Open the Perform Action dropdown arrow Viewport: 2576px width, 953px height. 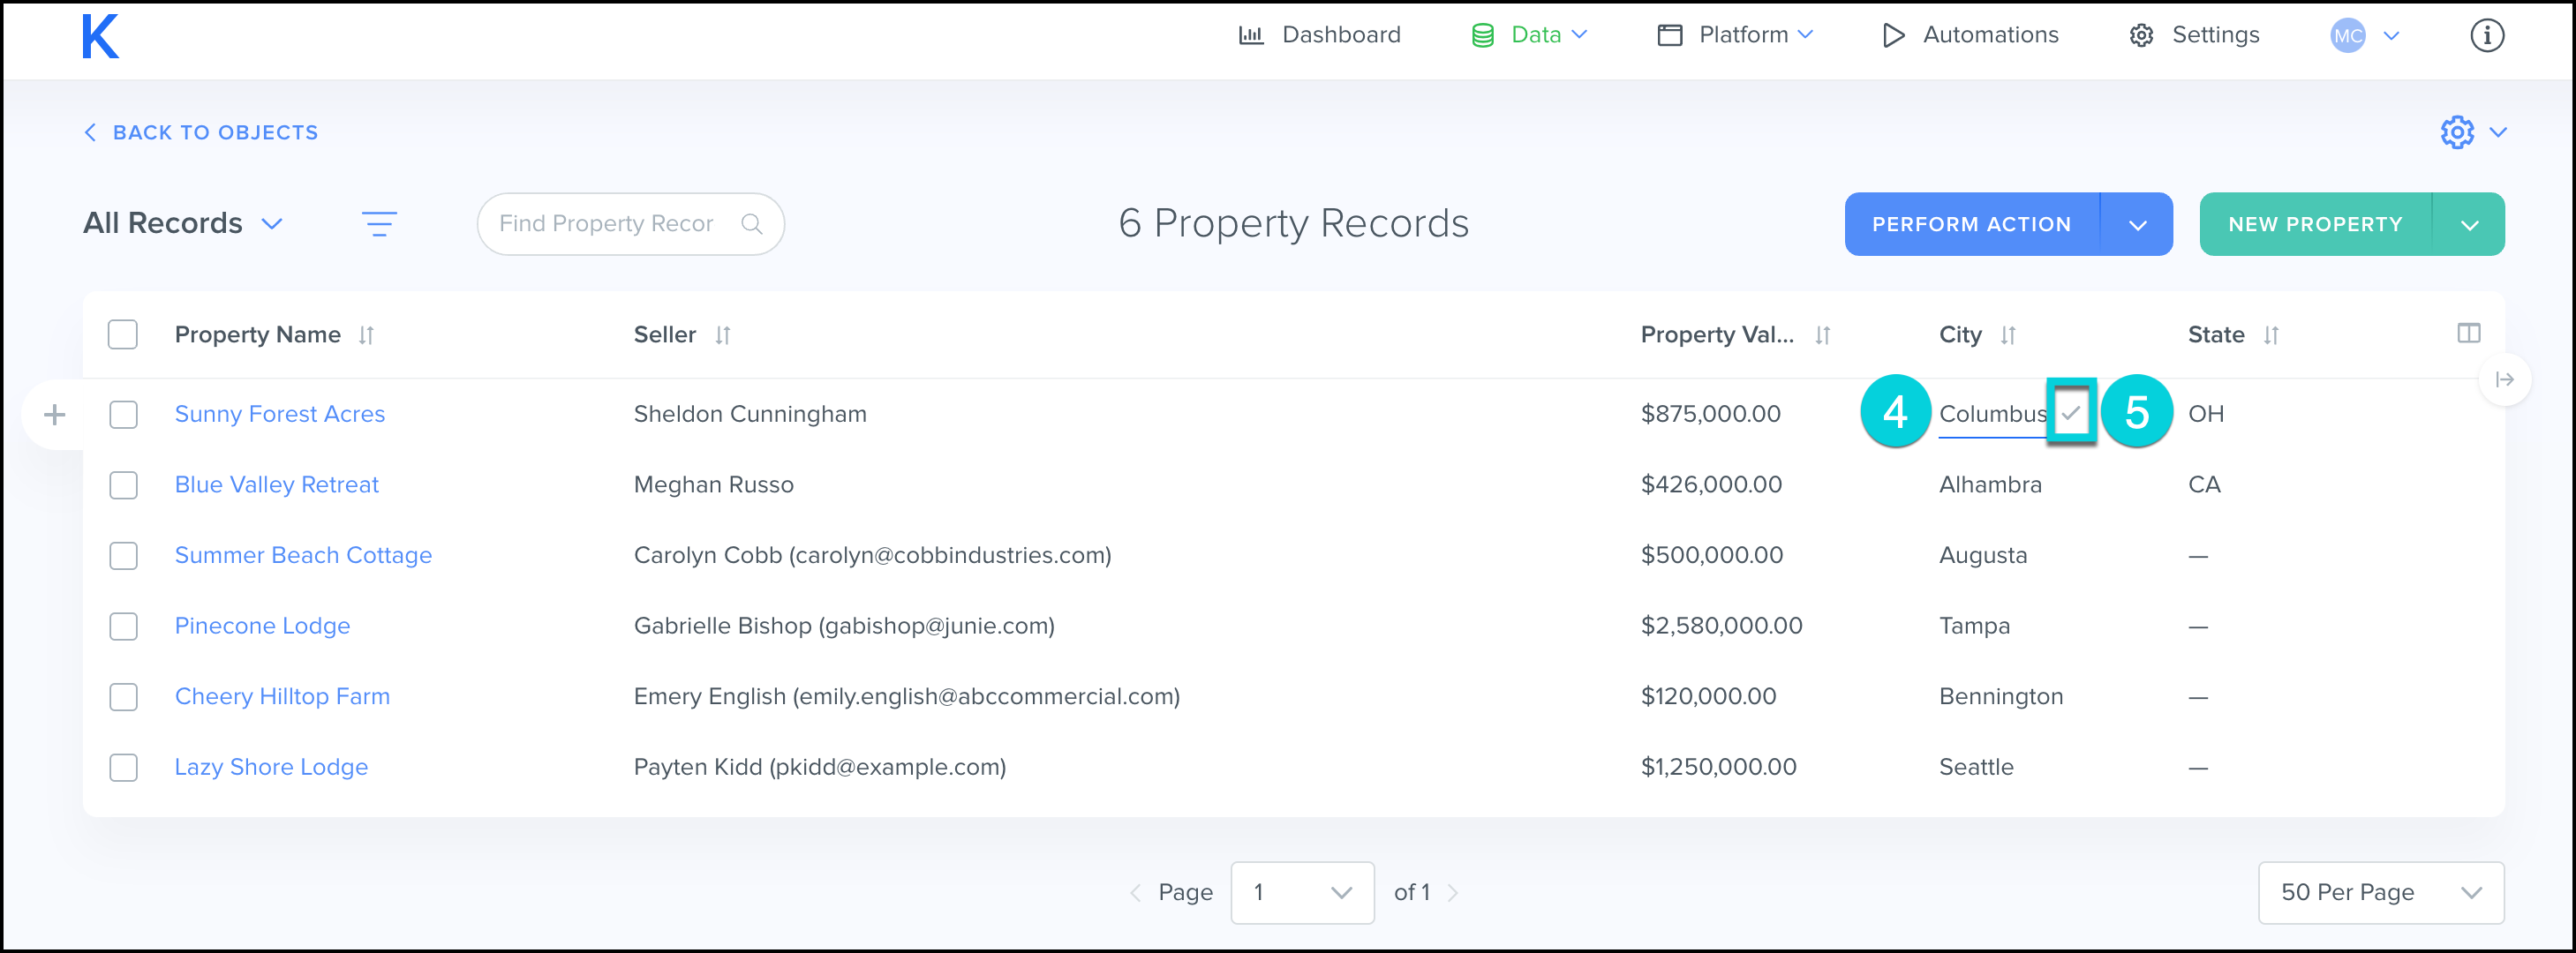point(2137,225)
